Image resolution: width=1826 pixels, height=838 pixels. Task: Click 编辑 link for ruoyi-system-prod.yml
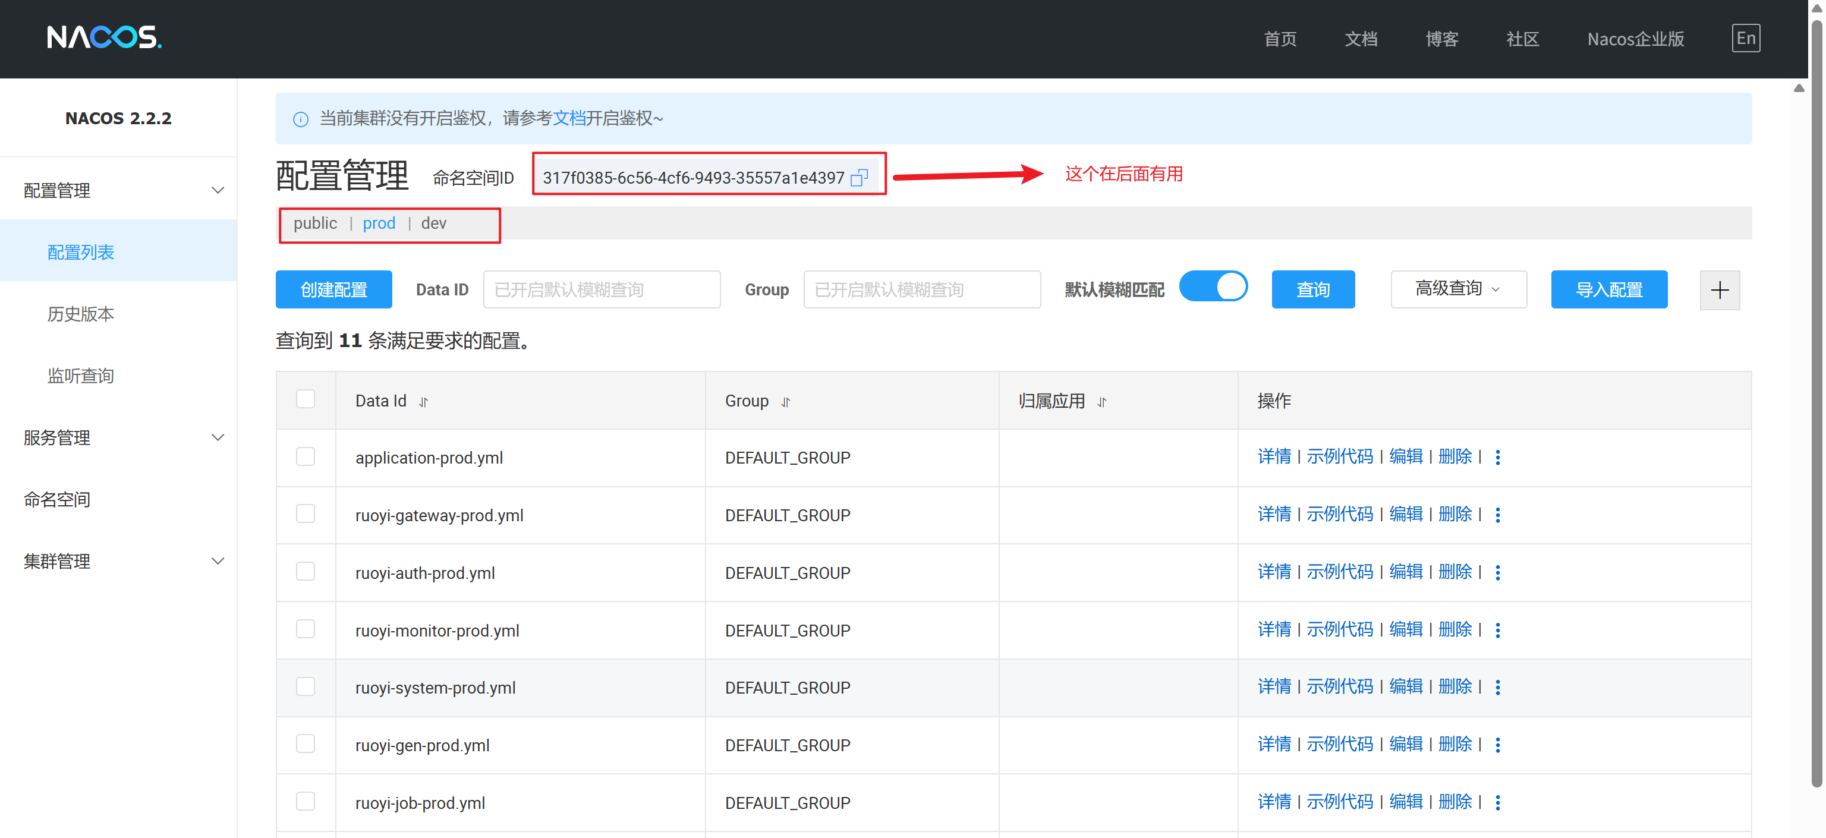point(1405,686)
